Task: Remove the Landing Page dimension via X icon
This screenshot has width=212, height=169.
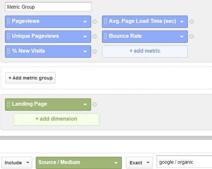Action: click(x=95, y=104)
